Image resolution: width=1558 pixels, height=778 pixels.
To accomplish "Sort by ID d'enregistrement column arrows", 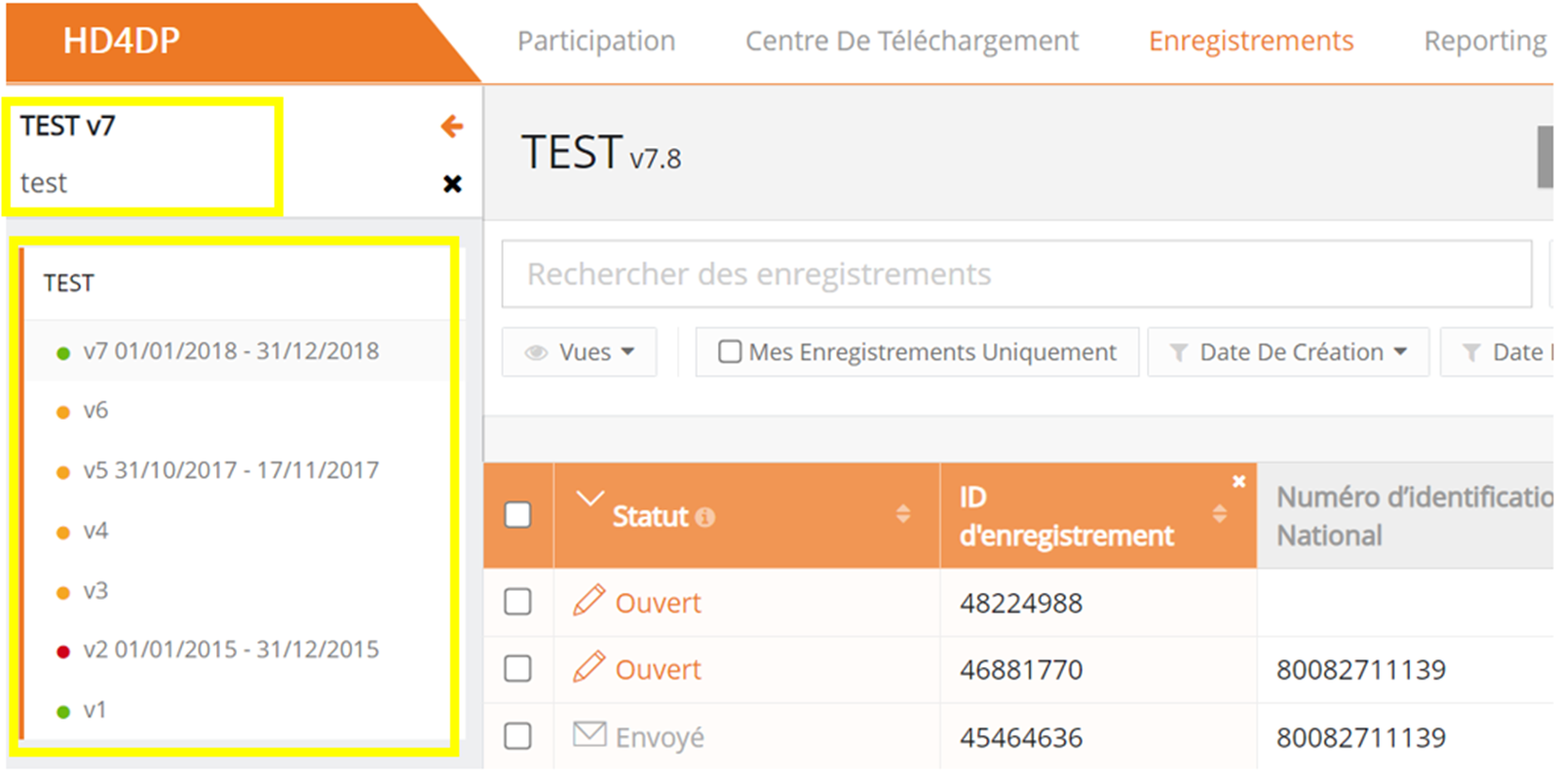I will pyautogui.click(x=1219, y=514).
